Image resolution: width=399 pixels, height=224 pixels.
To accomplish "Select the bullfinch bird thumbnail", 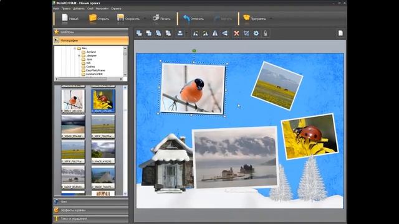I will point(73,101).
